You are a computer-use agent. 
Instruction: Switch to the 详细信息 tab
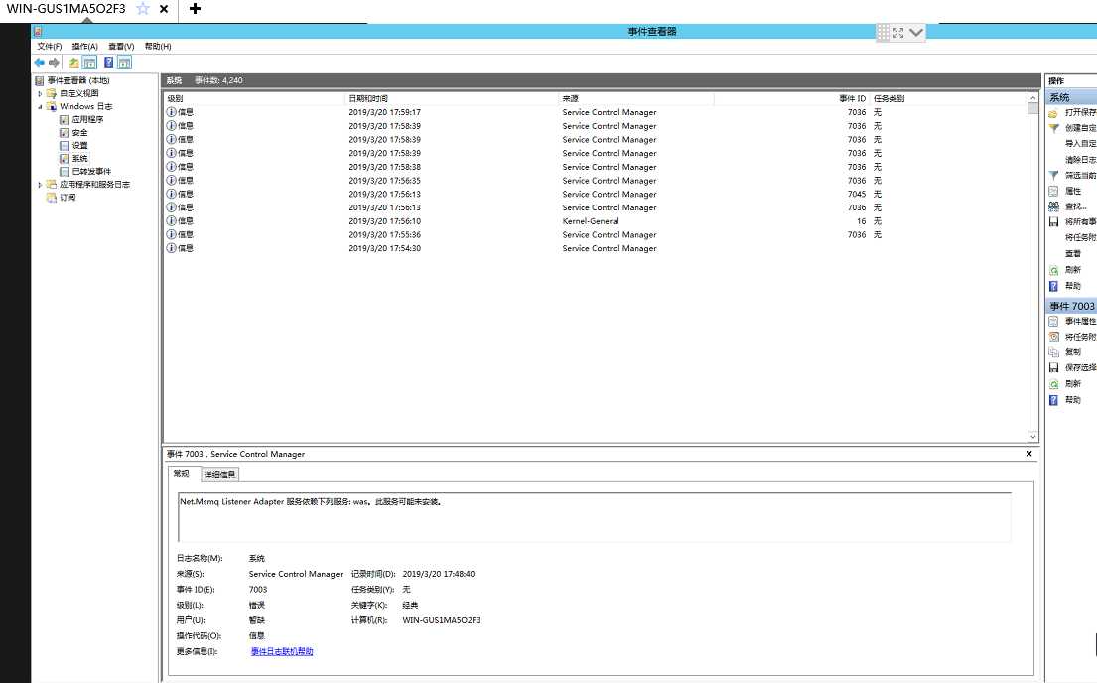(219, 475)
